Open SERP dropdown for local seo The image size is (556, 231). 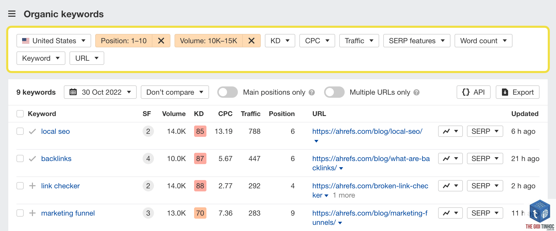(485, 131)
